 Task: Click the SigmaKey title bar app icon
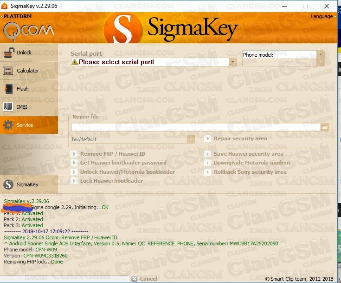(x=4, y=6)
